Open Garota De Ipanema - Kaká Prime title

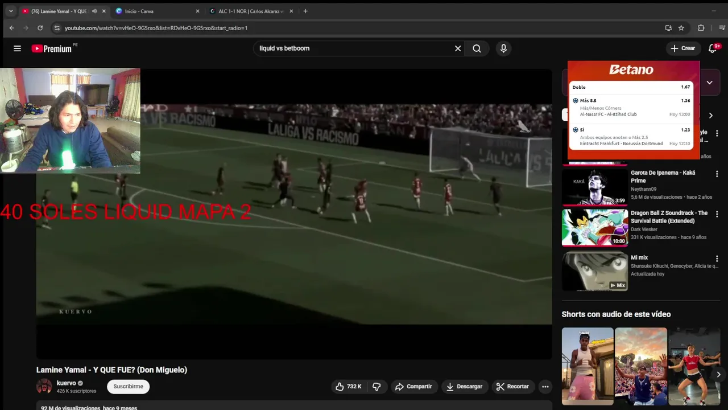coord(663,177)
